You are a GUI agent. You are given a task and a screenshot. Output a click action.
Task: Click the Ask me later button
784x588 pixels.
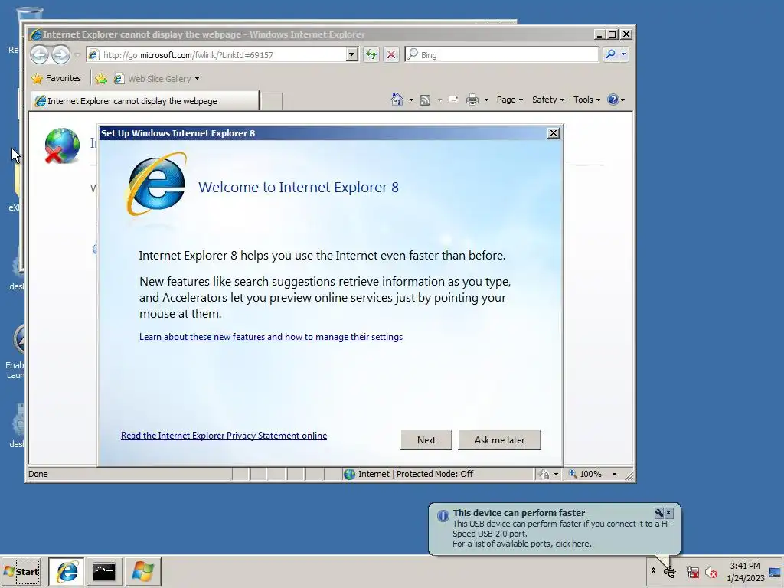pos(499,440)
